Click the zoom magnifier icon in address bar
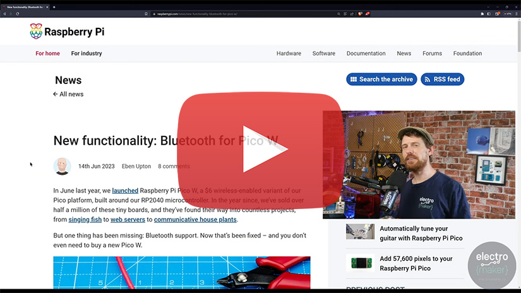The image size is (521, 293). 338,14
